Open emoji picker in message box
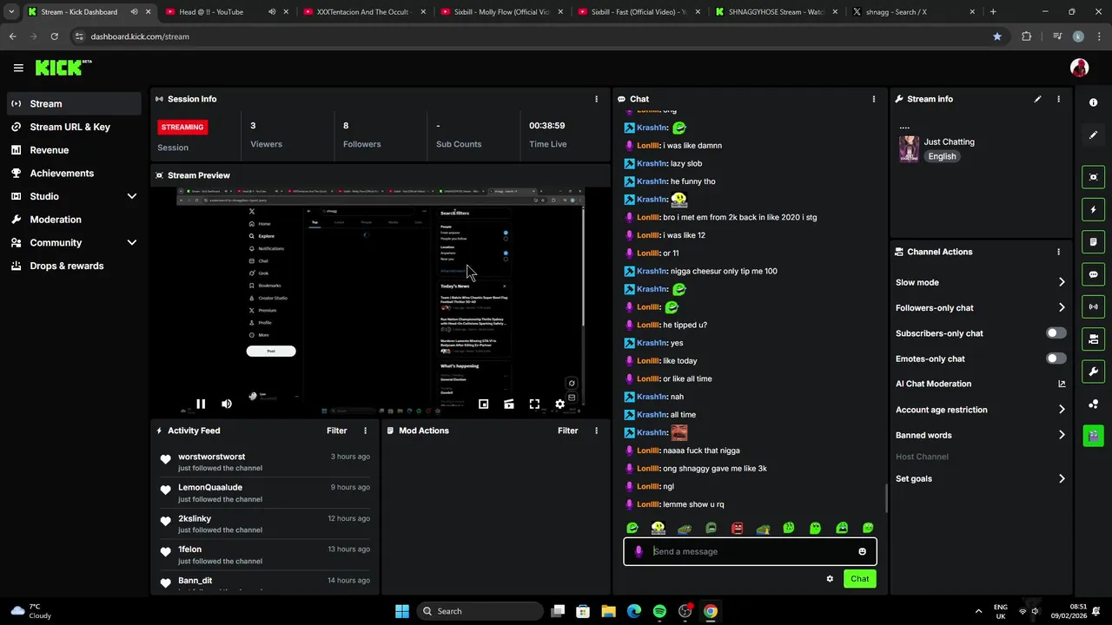1112x625 pixels. click(x=862, y=551)
